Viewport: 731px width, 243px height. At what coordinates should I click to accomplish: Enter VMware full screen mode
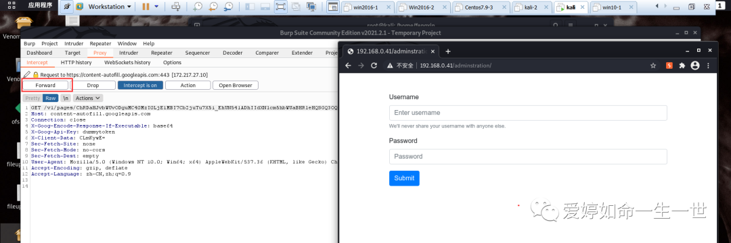click(x=281, y=7)
